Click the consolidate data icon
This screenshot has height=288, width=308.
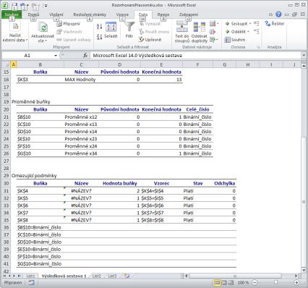pyautogui.click(x=213, y=32)
